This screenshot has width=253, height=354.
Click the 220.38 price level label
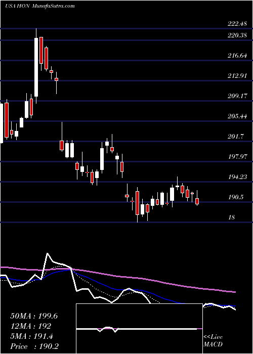tap(237, 35)
